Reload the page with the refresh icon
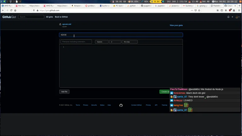Image resolution: width=242 pixels, height=136 pixels. coord(11,10)
